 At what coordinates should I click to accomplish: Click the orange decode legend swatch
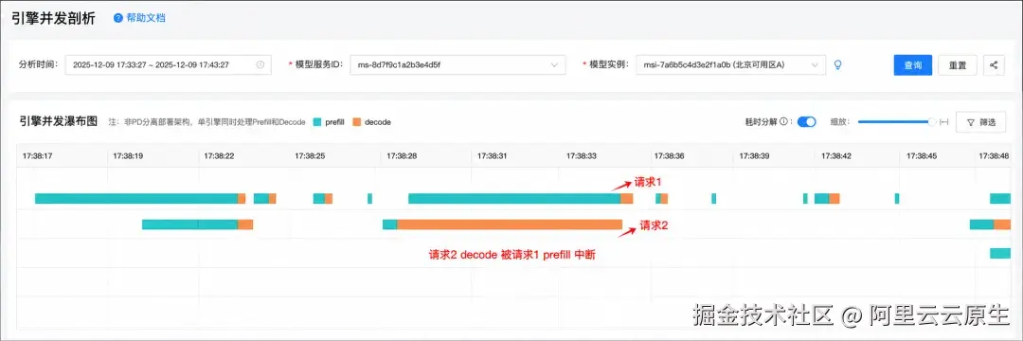tap(356, 122)
